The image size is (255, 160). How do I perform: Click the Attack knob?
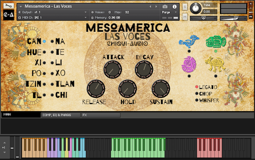(114, 69)
